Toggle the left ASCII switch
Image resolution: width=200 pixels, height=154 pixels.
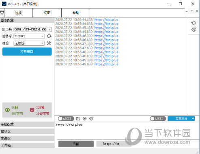66,119
